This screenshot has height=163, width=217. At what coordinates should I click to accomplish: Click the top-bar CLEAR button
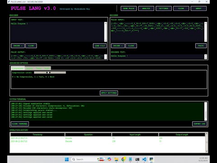pyautogui.click(x=181, y=9)
